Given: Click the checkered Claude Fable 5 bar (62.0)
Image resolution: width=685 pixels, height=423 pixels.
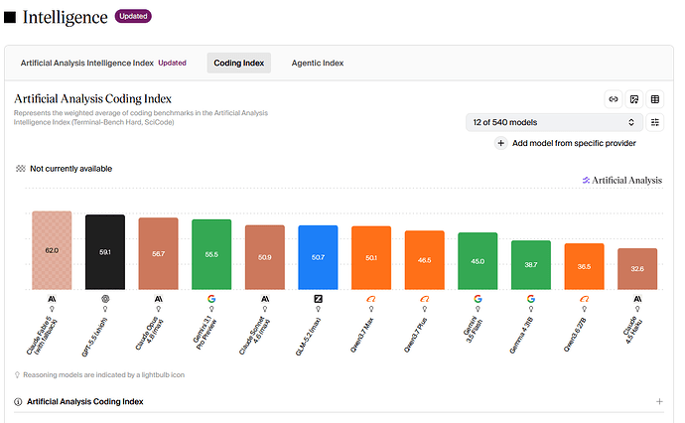Looking at the screenshot, I should pyautogui.click(x=52, y=250).
